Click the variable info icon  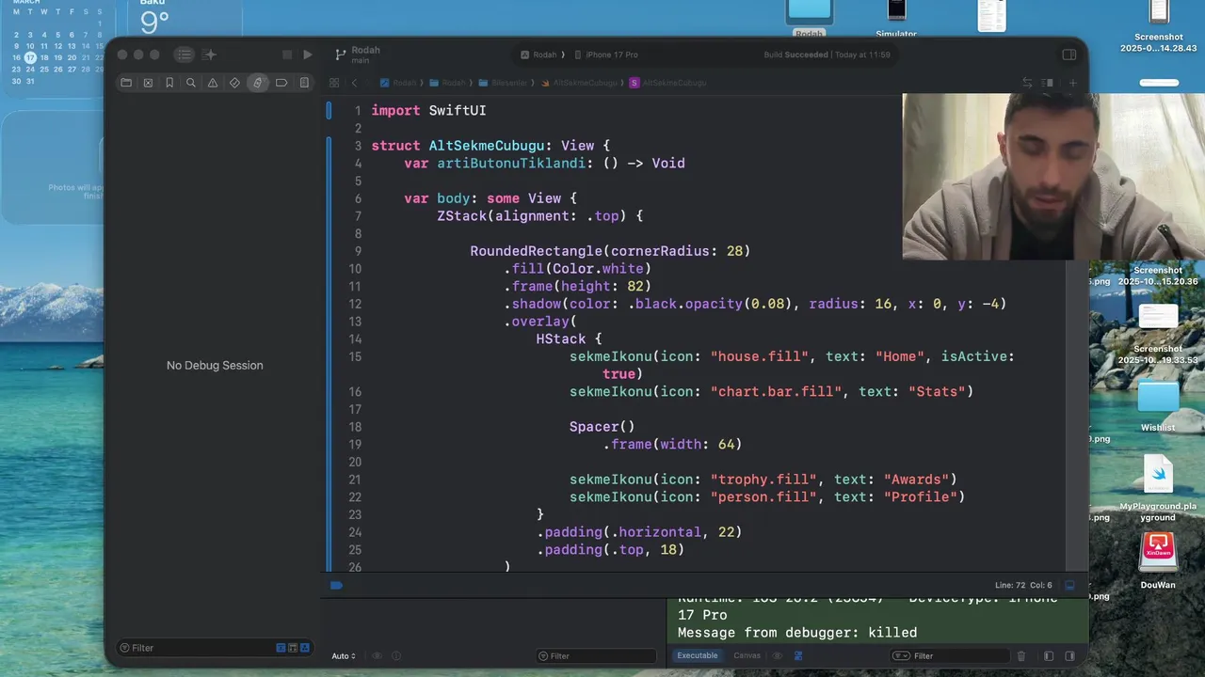point(396,656)
